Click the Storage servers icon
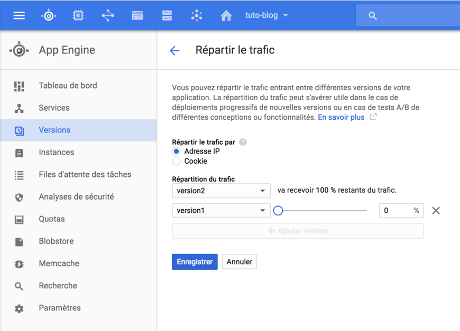Viewport: 460px width, 331px height. coord(167,15)
